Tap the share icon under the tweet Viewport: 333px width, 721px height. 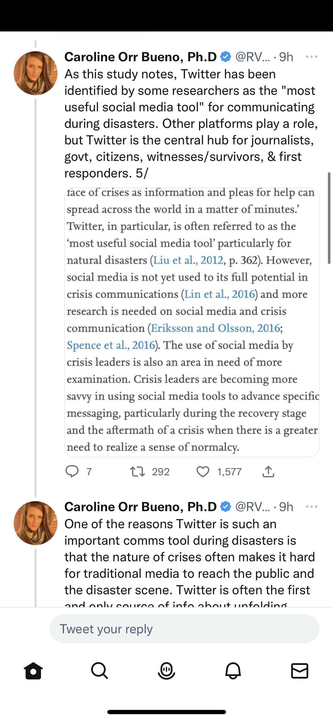click(x=268, y=472)
